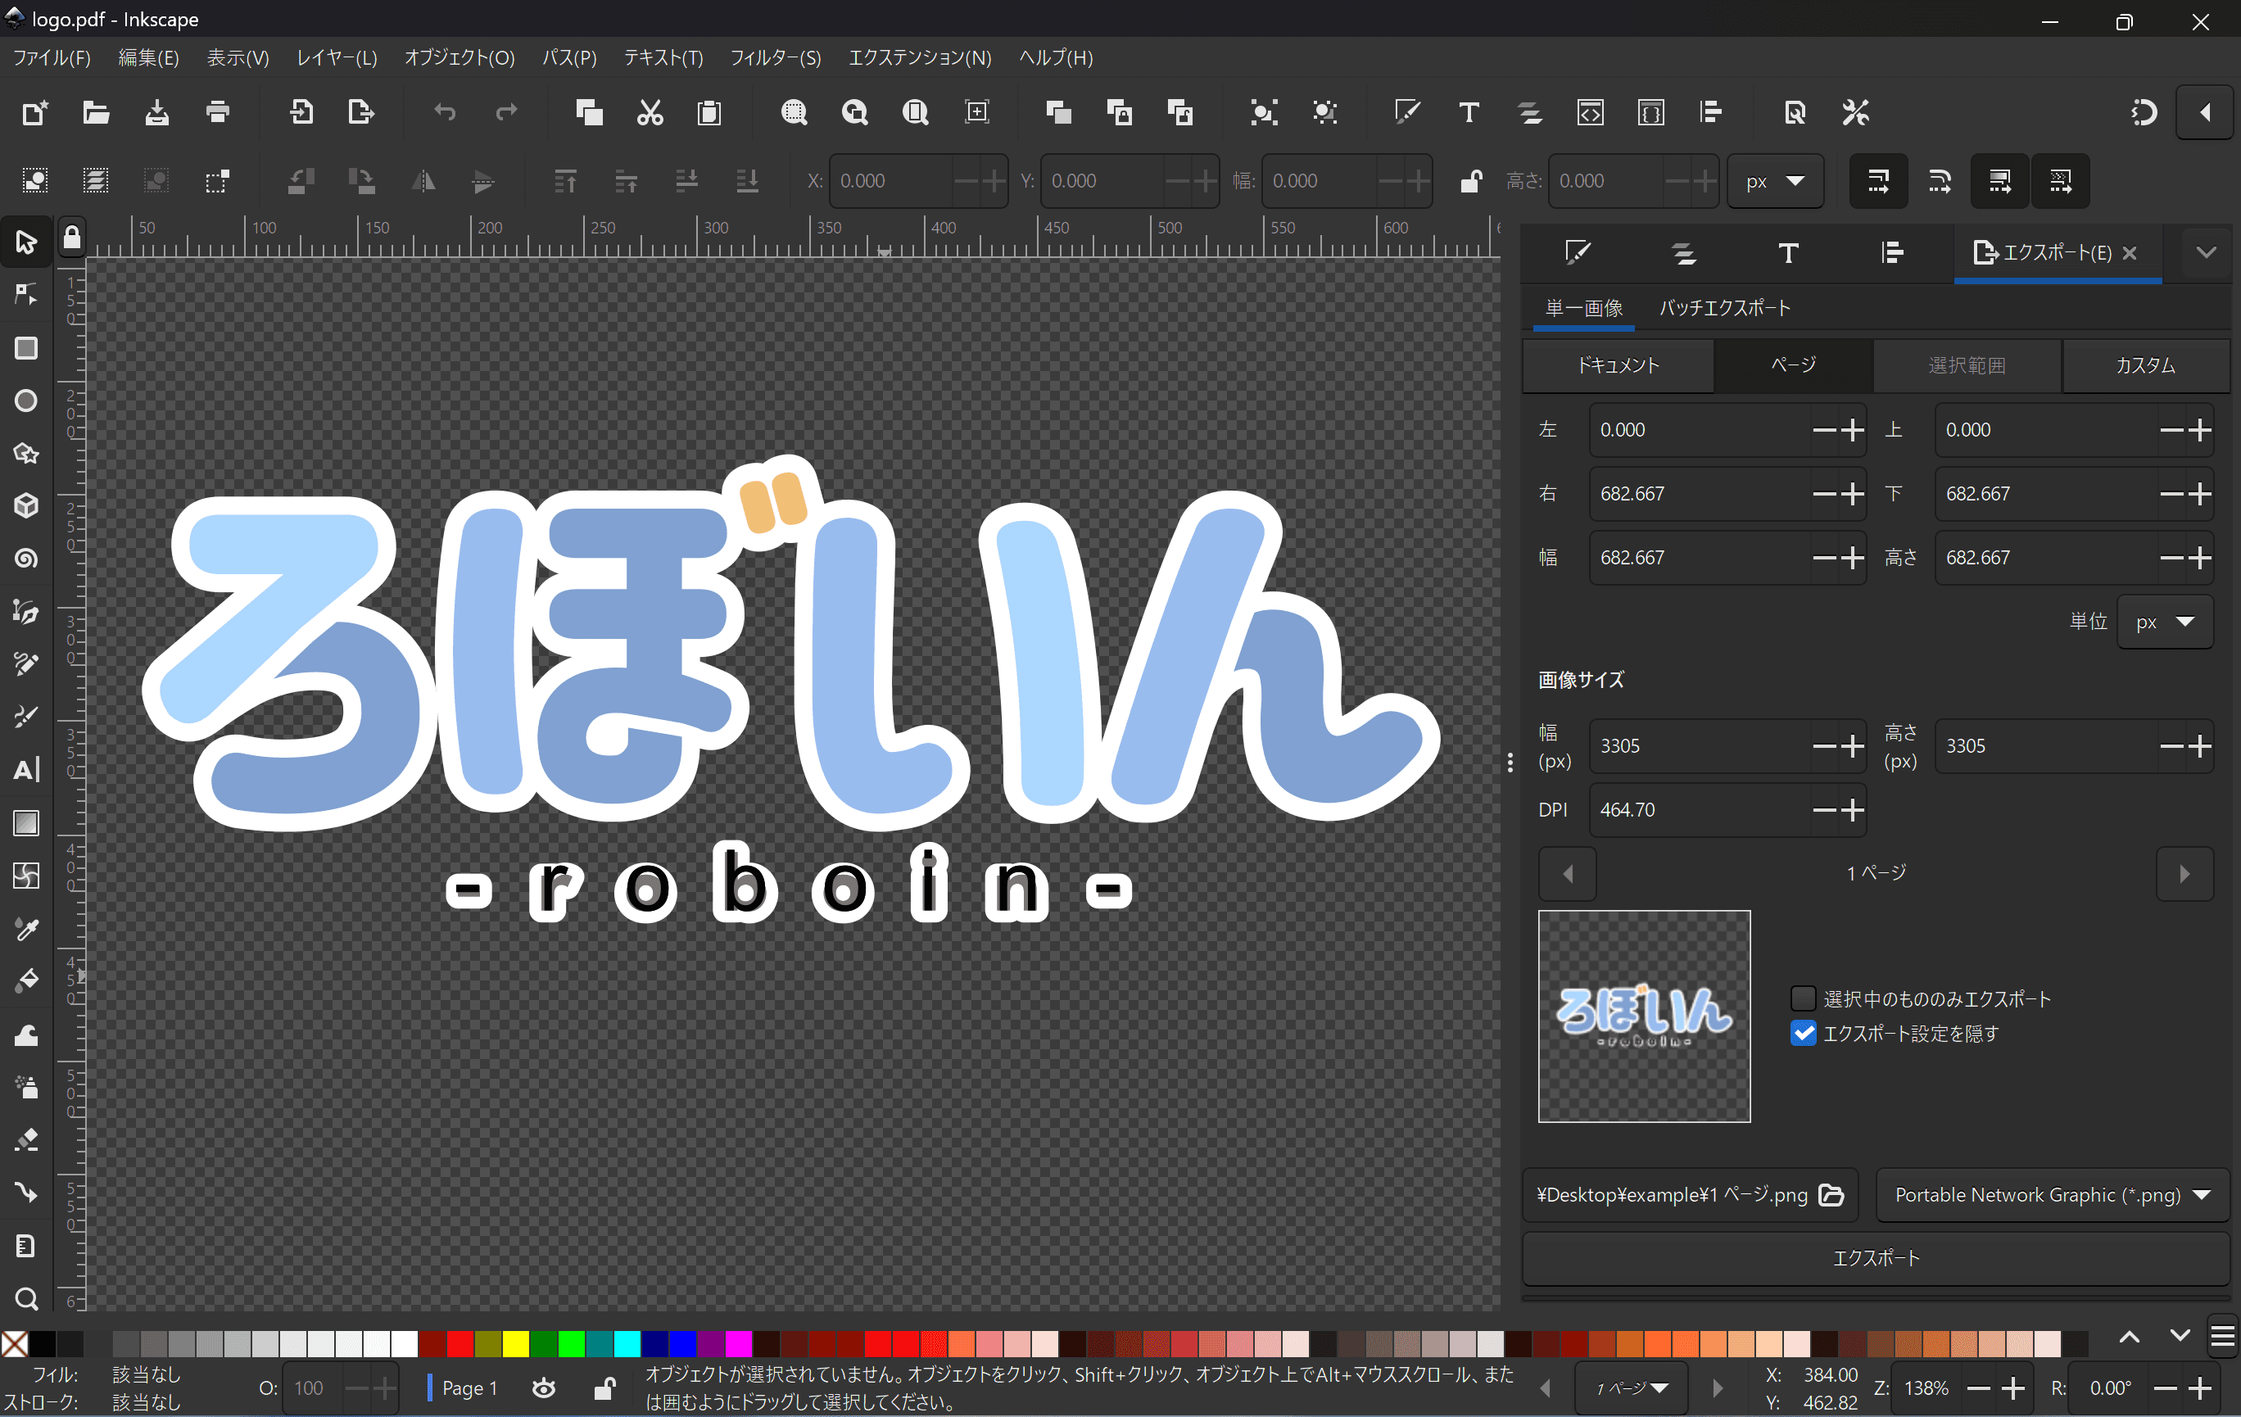Select the Rectangle tool

26,348
